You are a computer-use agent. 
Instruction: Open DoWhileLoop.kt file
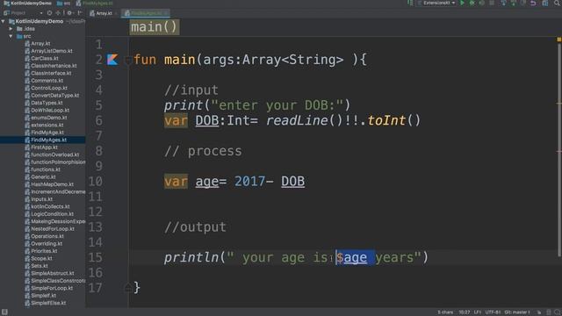pos(50,111)
